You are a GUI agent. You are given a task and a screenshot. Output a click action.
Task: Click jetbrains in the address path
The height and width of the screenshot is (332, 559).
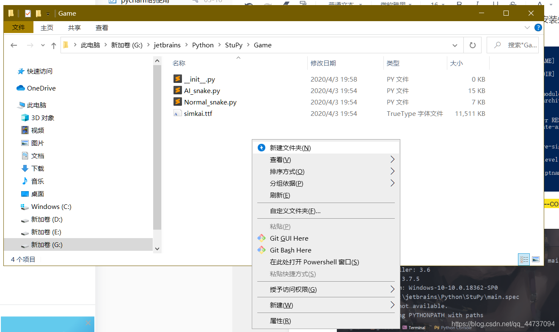(167, 45)
